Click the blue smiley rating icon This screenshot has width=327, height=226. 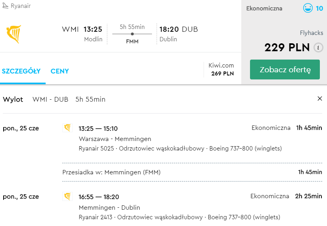308,8
